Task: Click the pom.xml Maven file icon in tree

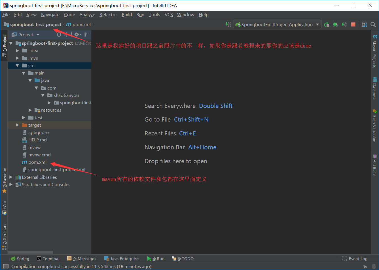Action: coord(24,162)
